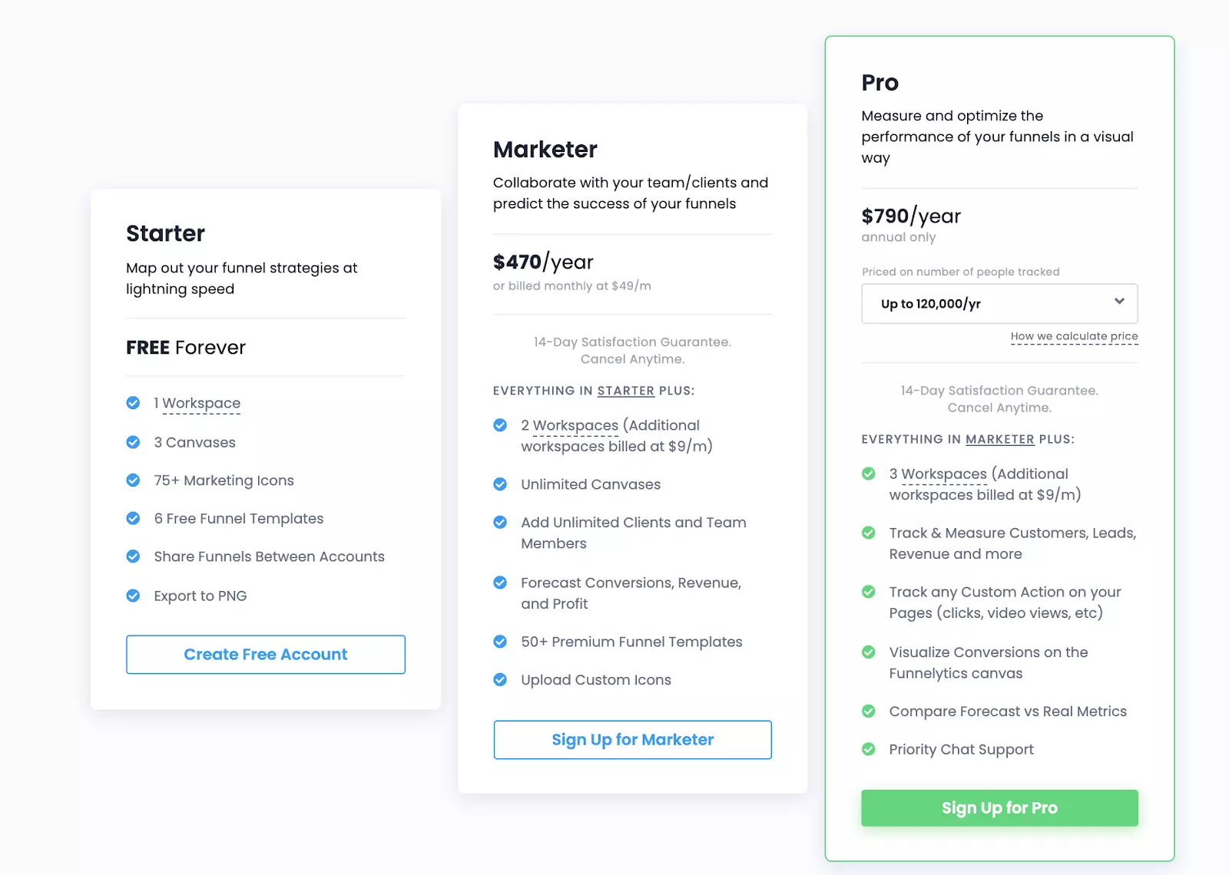
Task: Click "Sign Up for Marketer"
Action: (632, 739)
